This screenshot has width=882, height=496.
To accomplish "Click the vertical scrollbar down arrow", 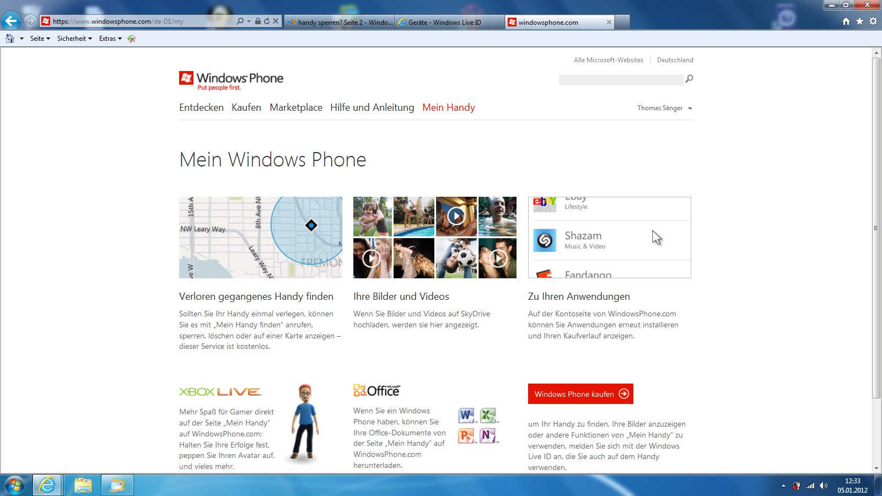I will 876,468.
